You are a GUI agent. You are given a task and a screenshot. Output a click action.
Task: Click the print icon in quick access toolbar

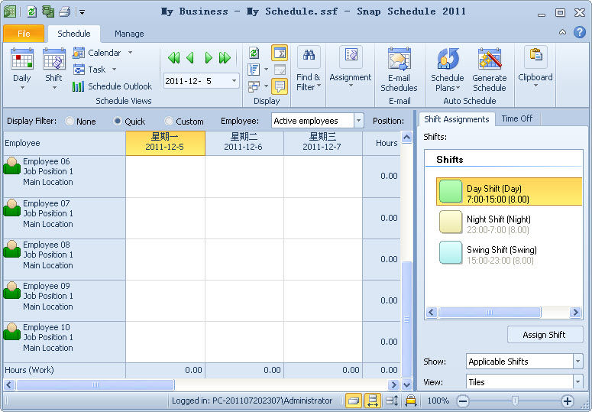65,11
